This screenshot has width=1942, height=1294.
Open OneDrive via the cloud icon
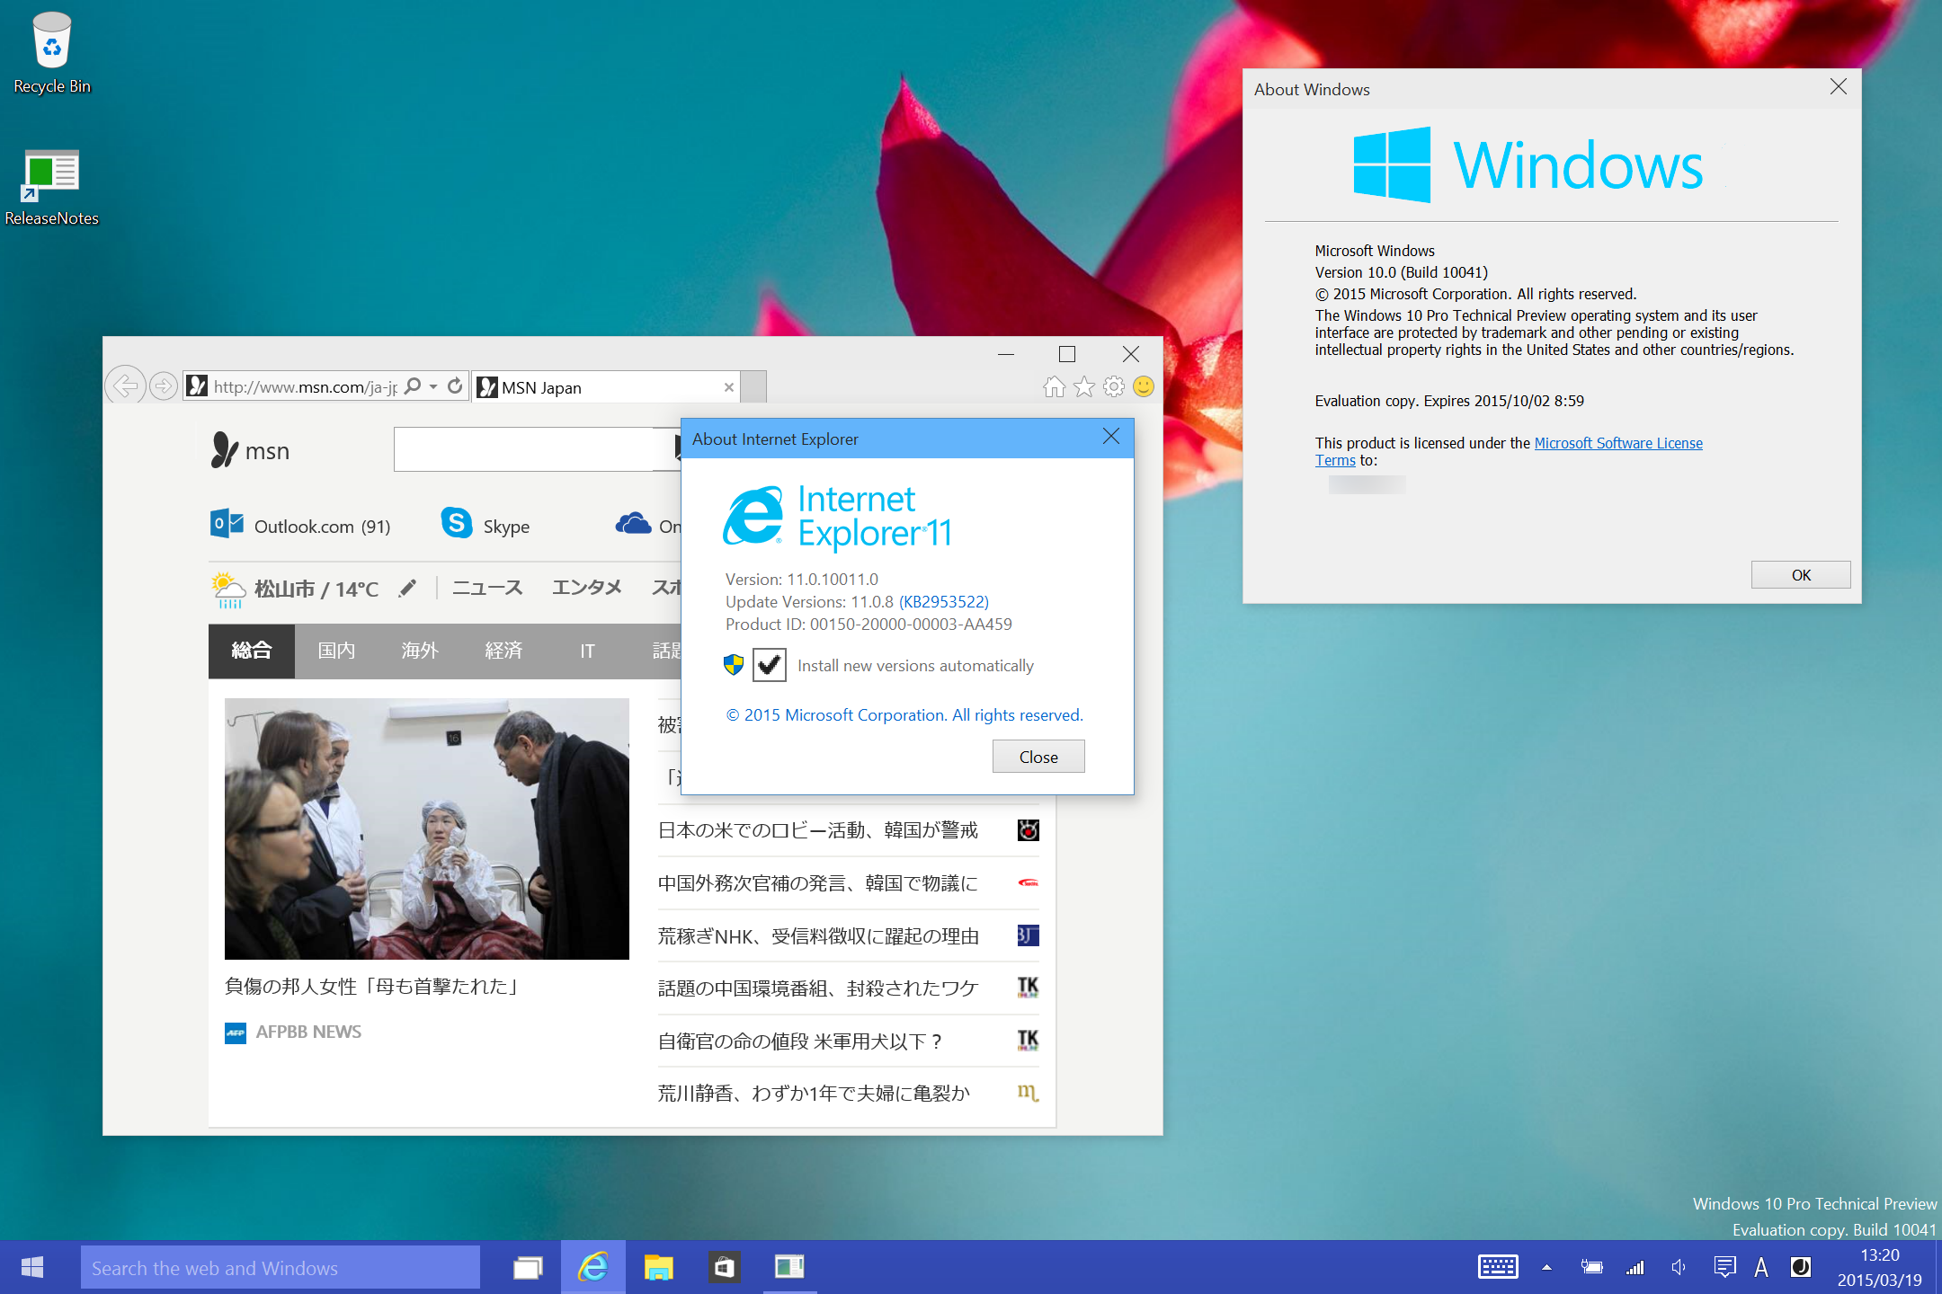click(634, 525)
